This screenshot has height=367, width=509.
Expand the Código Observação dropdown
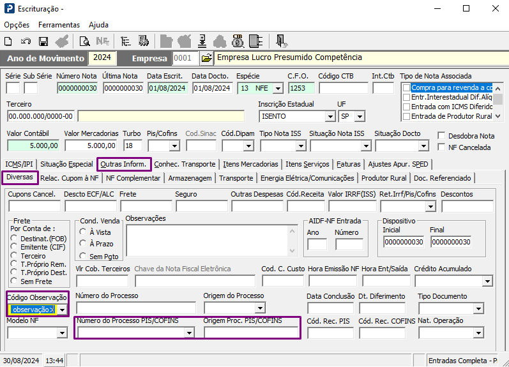(x=63, y=310)
